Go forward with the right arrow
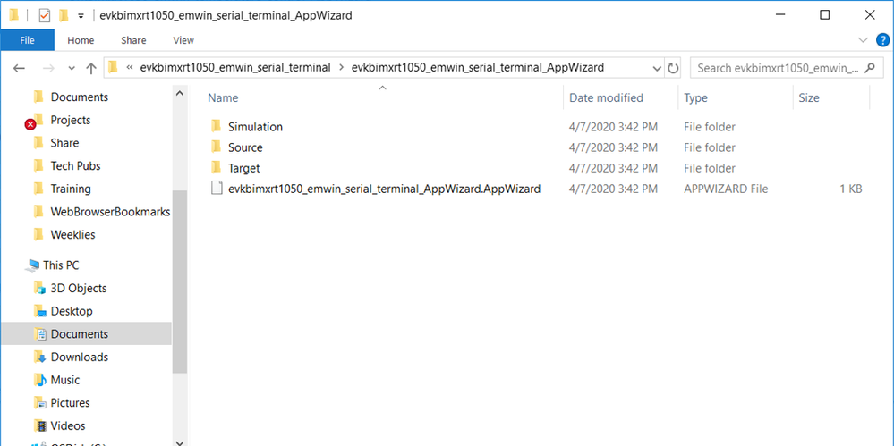This screenshot has width=894, height=446. pos(49,68)
